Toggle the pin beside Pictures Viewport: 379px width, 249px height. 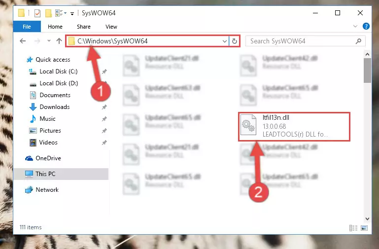click(x=104, y=131)
